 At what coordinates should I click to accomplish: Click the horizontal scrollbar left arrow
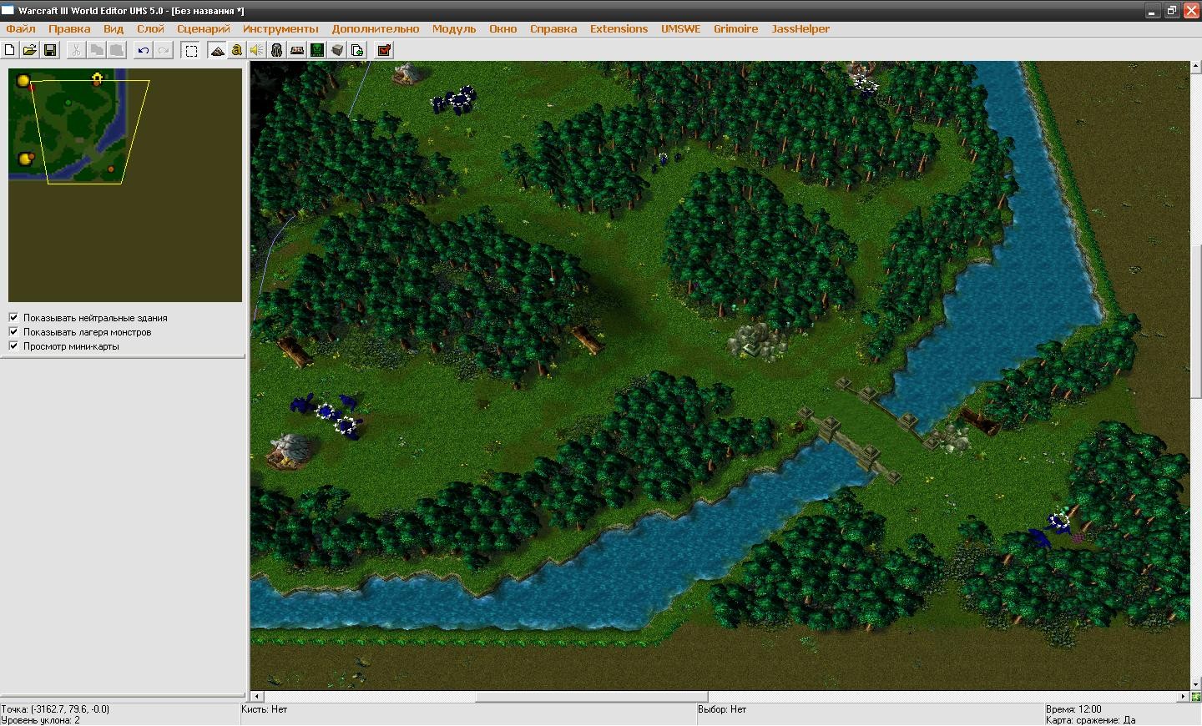tap(257, 697)
